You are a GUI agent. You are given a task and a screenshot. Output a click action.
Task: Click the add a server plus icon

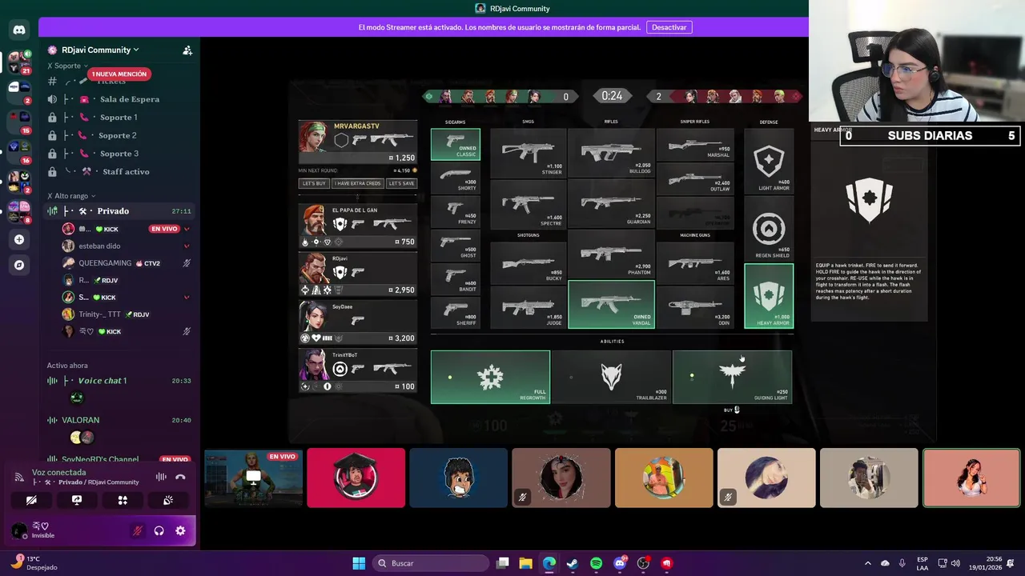click(x=19, y=239)
